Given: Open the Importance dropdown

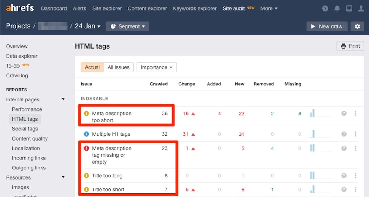Looking at the screenshot, I should (x=156, y=67).
